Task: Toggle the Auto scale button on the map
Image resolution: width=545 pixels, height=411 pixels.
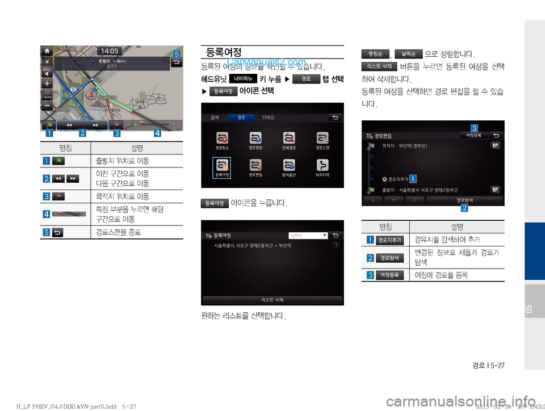Action: 47,95
